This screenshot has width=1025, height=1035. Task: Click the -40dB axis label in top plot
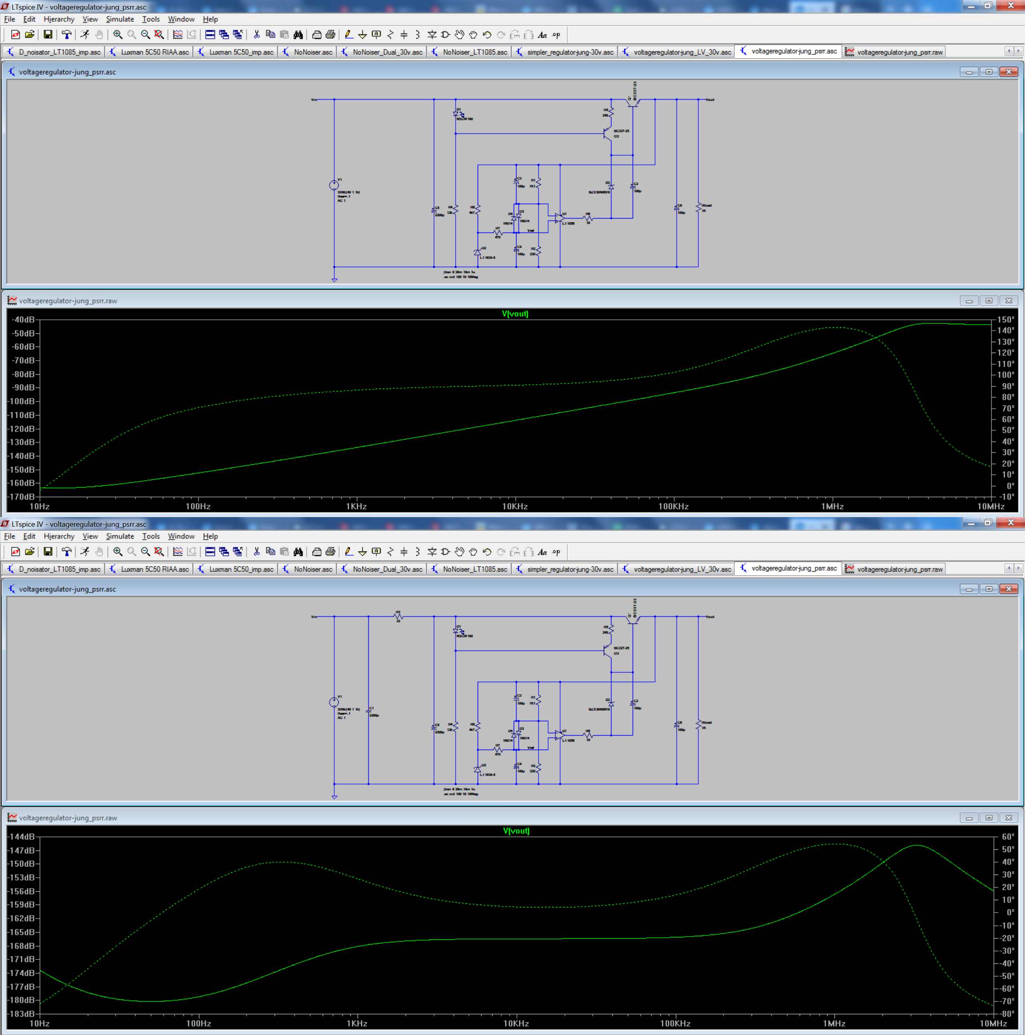(x=23, y=320)
